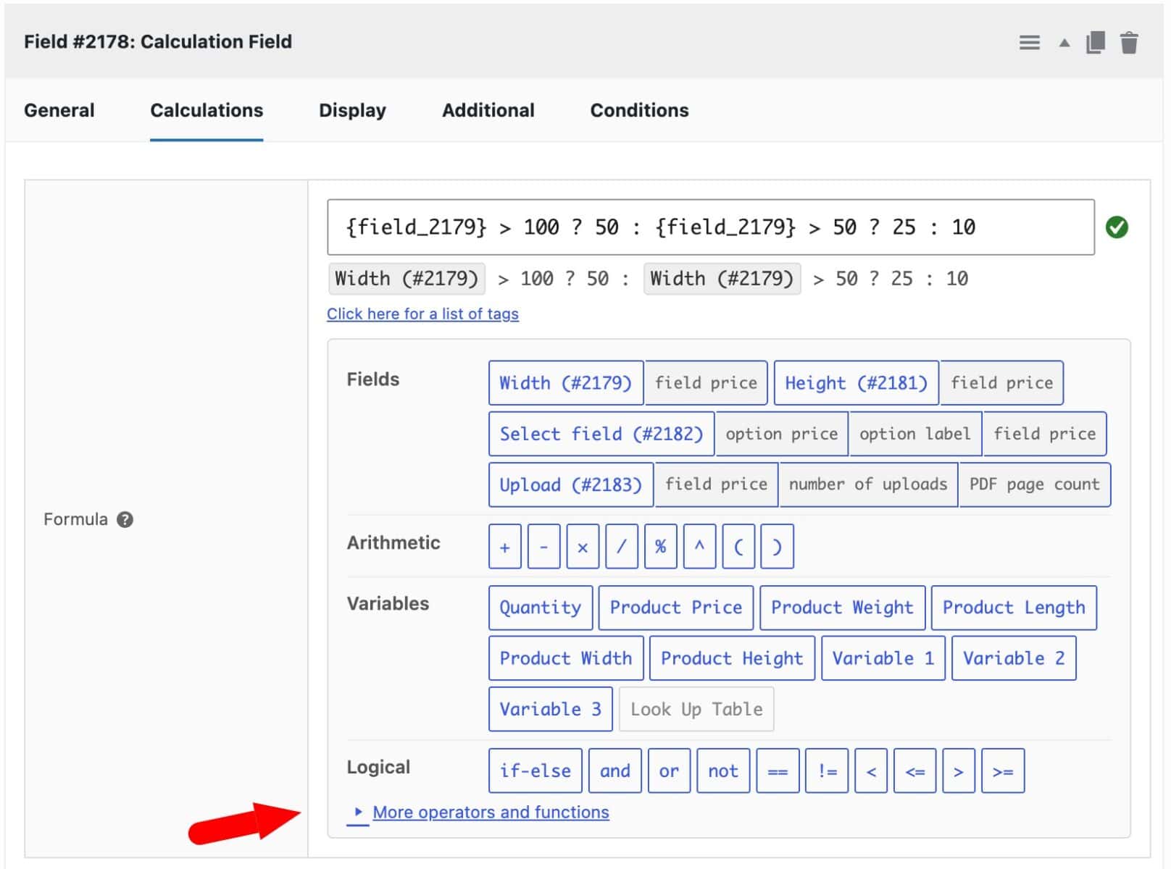Insert the <= less-or-equal operator
The width and height of the screenshot is (1171, 869).
pyautogui.click(x=915, y=771)
